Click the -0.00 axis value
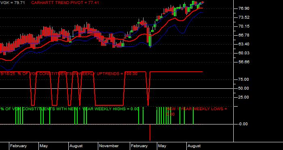Image resolution: width=283 pixels, height=150 pixels. coord(243,124)
